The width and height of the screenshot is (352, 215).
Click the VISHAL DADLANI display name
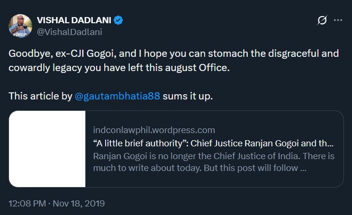click(x=74, y=20)
